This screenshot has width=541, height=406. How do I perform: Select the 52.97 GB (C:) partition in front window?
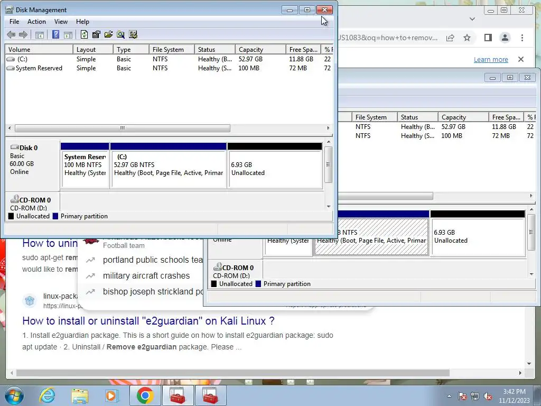pyautogui.click(x=169, y=165)
